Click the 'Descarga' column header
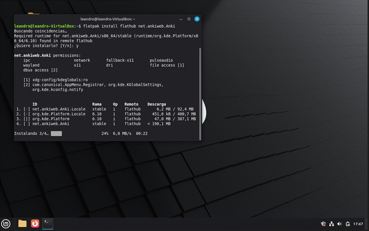The width and height of the screenshot is (369, 231). (157, 104)
